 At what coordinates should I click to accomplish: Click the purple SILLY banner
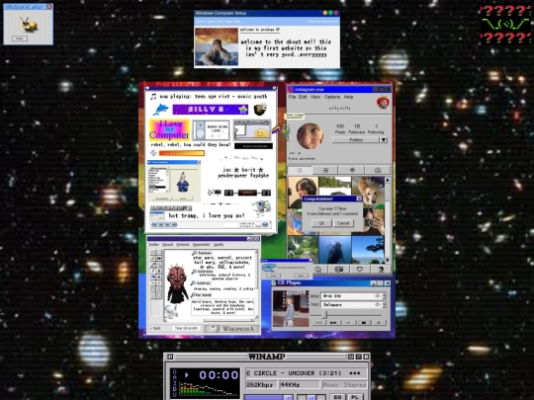(210, 110)
